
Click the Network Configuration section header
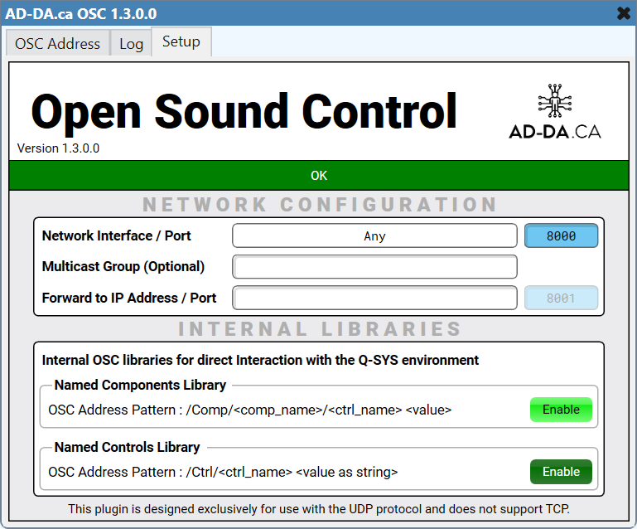click(319, 205)
